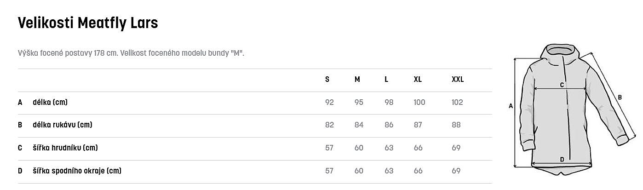The width and height of the screenshot is (643, 190).
Task: Click the 'délka (cm)' row label
Action: click(50, 102)
